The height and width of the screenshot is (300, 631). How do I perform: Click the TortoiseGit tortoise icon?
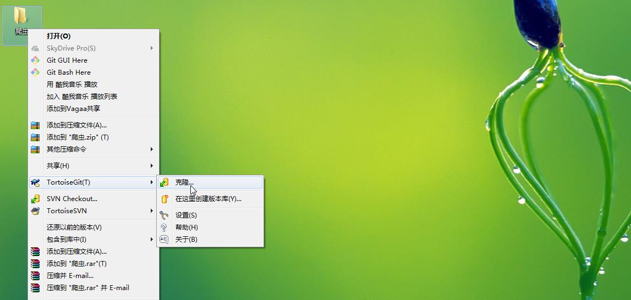click(35, 182)
